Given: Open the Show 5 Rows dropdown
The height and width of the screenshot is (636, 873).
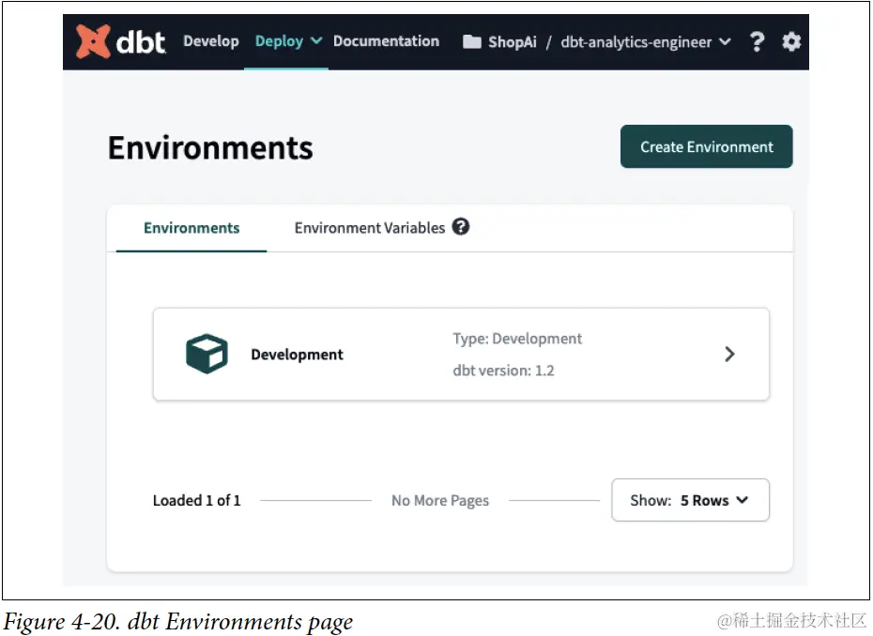Looking at the screenshot, I should (x=690, y=500).
